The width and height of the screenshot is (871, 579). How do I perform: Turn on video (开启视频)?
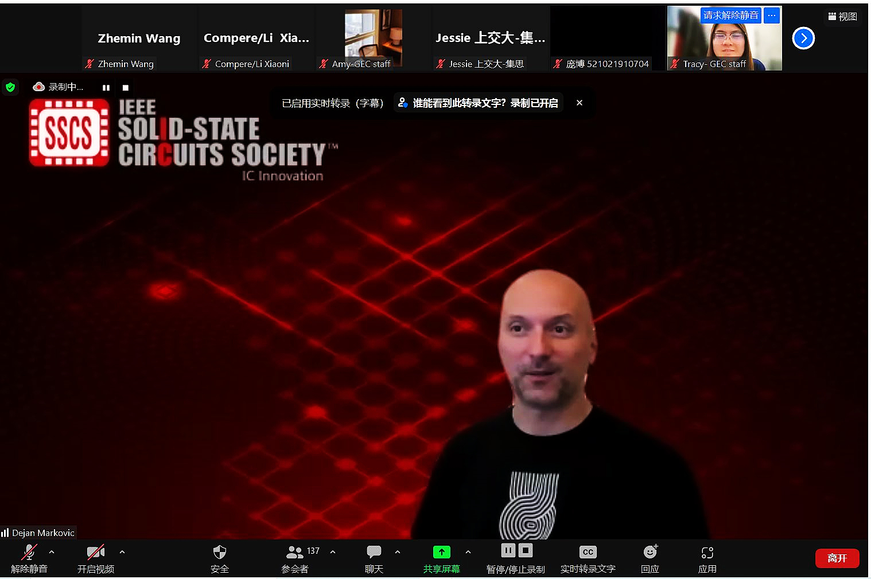click(95, 552)
